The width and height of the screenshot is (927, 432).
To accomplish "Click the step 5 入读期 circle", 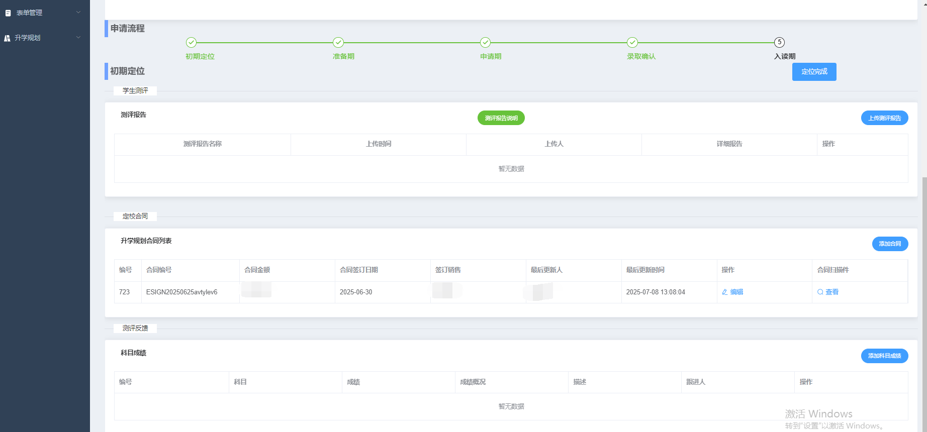I will tap(779, 42).
